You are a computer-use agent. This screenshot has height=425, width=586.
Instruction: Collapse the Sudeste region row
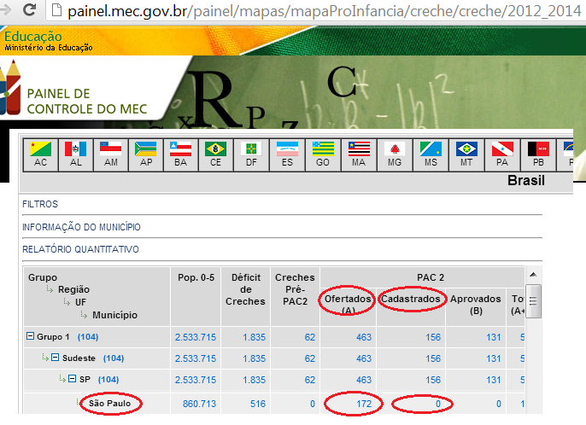[55, 358]
